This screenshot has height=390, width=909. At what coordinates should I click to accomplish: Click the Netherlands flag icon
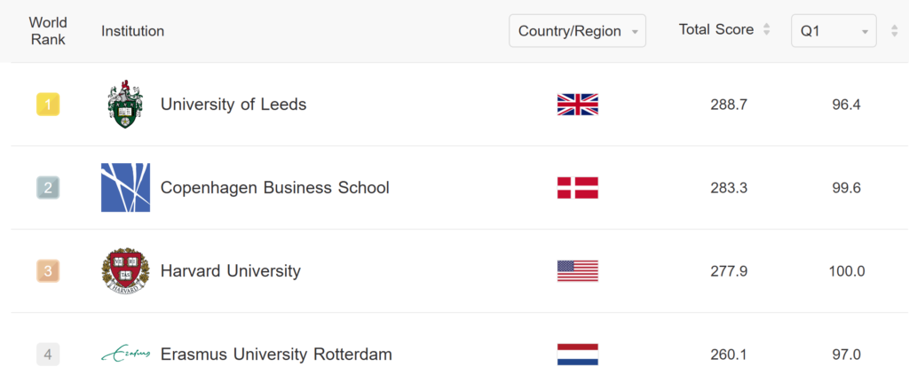[x=577, y=355]
